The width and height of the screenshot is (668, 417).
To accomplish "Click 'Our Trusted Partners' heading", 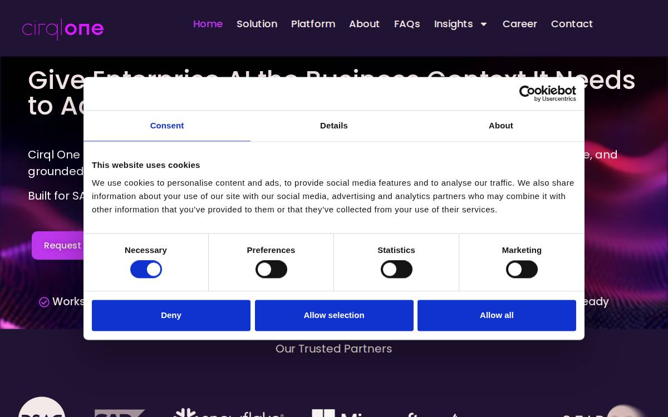I will click(x=334, y=349).
